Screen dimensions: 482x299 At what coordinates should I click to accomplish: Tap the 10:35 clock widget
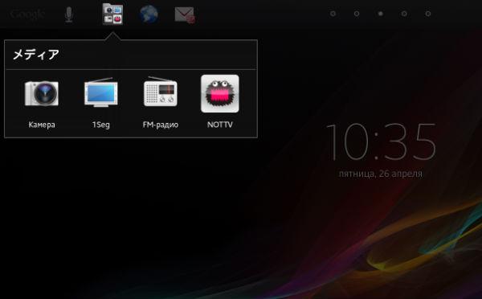(381, 141)
